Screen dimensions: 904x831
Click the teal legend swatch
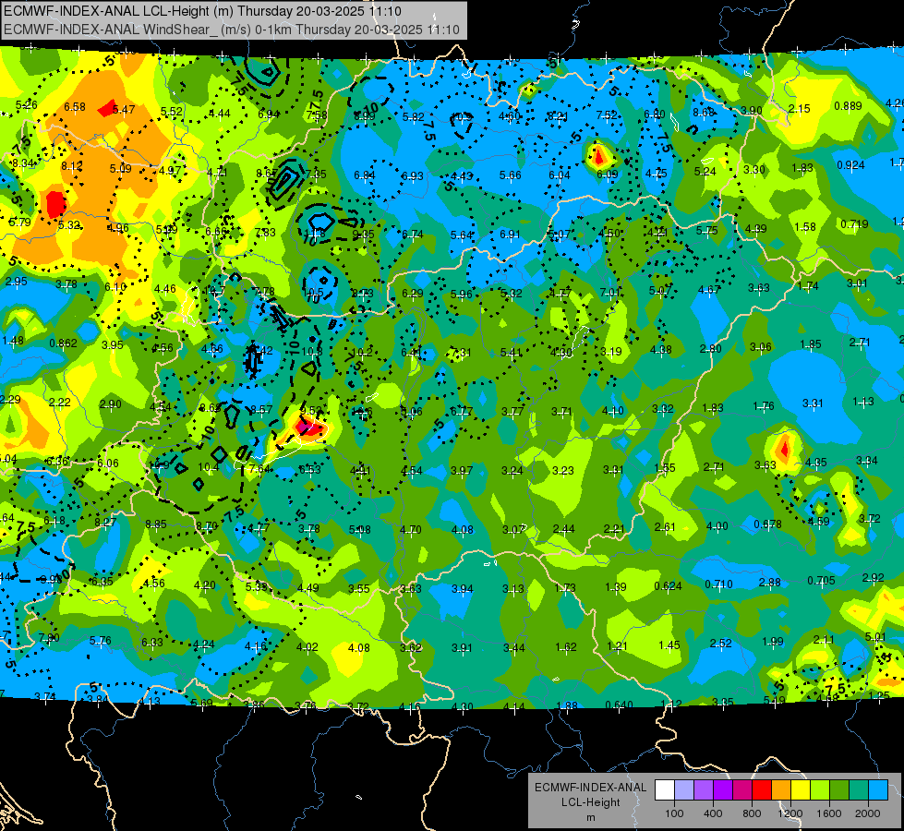coord(859,789)
